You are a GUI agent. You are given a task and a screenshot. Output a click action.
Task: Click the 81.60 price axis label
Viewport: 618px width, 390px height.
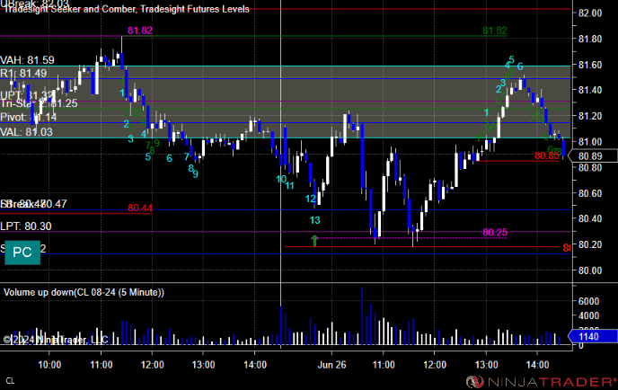pyautogui.click(x=590, y=65)
